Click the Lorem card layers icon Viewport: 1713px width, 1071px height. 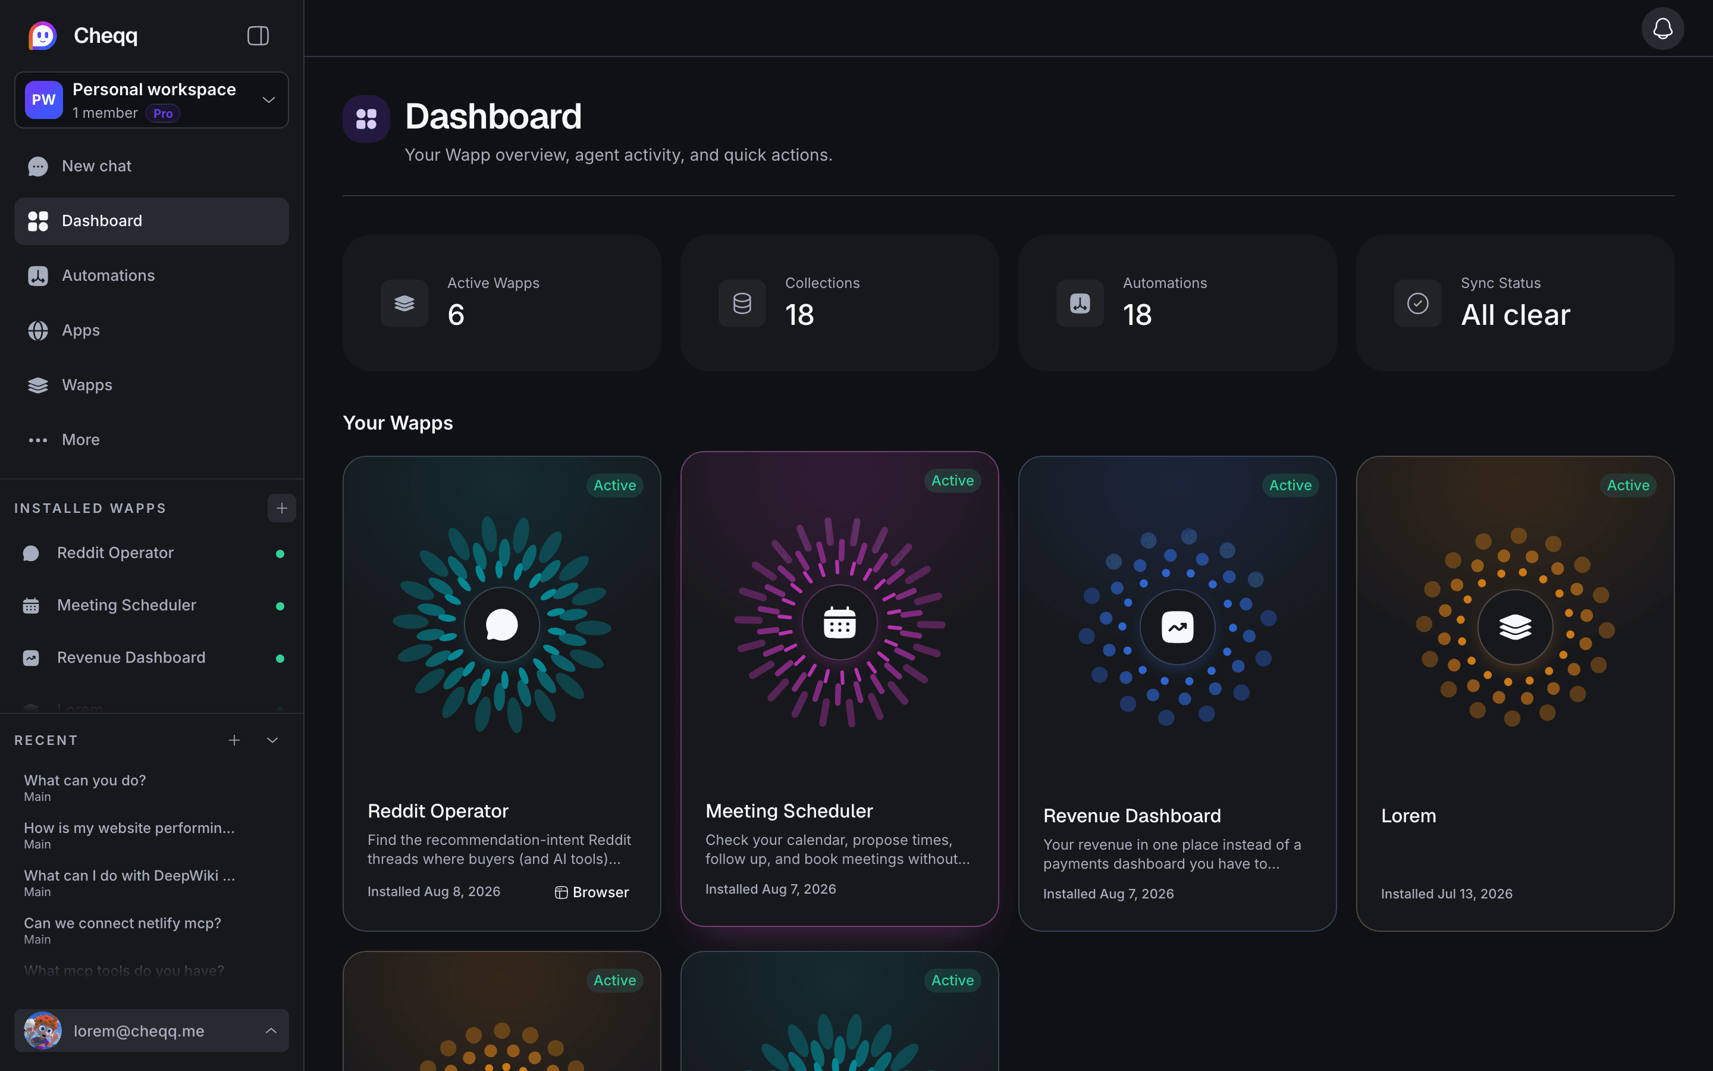click(1516, 627)
